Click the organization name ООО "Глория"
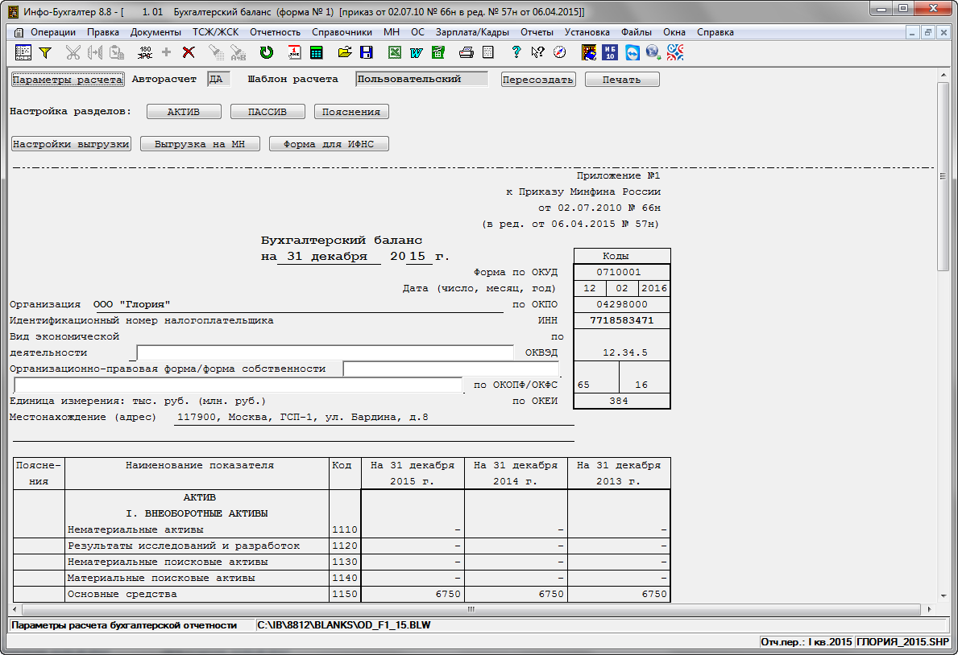958x655 pixels. click(131, 304)
